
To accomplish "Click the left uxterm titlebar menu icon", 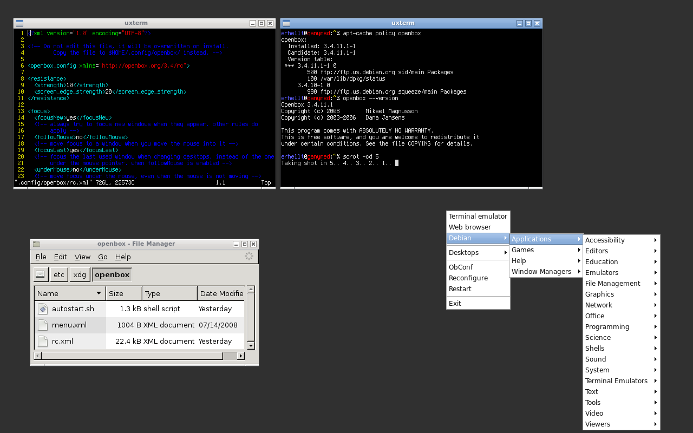I will (19, 23).
